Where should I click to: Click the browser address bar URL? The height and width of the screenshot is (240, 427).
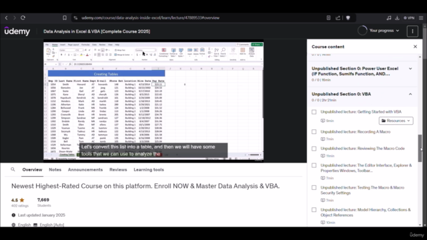tap(150, 18)
